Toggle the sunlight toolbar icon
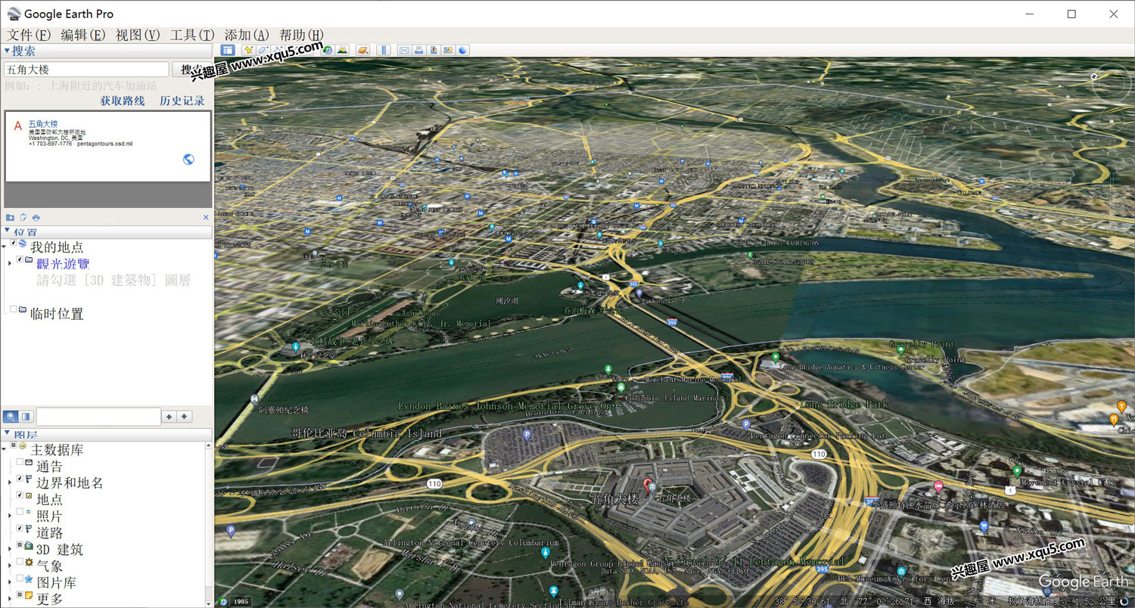 (x=342, y=50)
